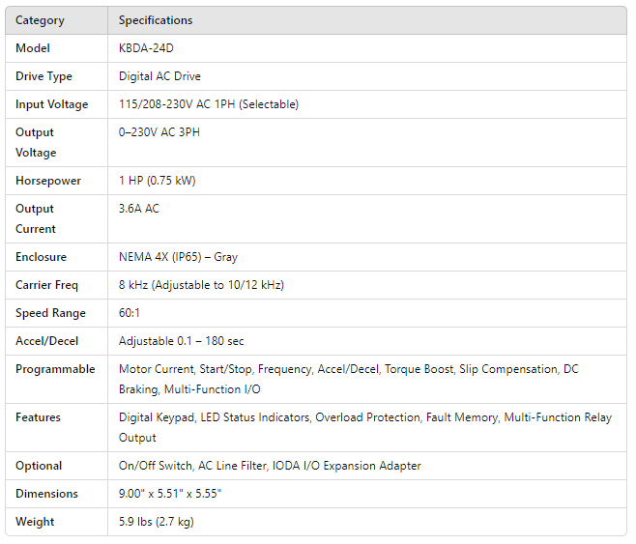Click the 60:1 speed range value
Viewport: 636px width, 544px height.
click(x=131, y=313)
